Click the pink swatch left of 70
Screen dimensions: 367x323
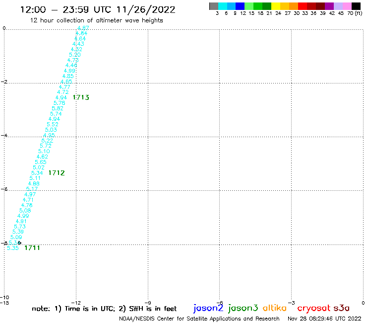(347, 6)
